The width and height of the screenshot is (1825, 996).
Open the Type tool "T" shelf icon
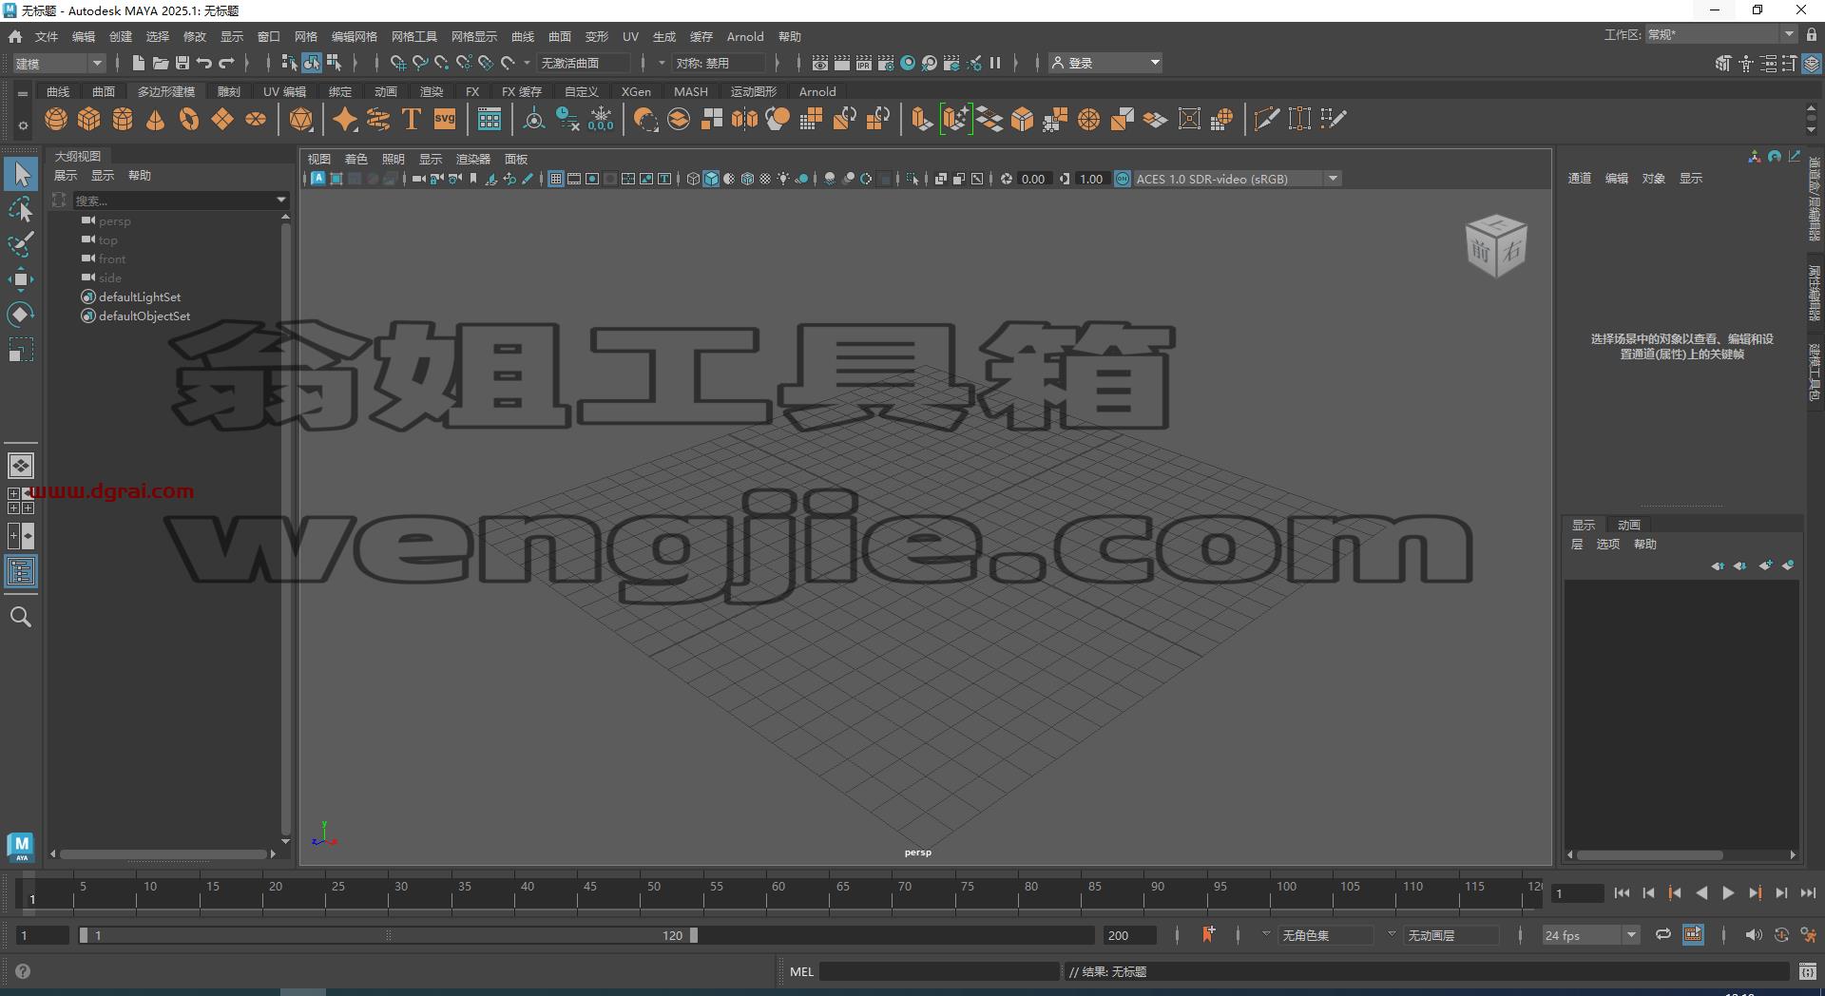(x=412, y=119)
